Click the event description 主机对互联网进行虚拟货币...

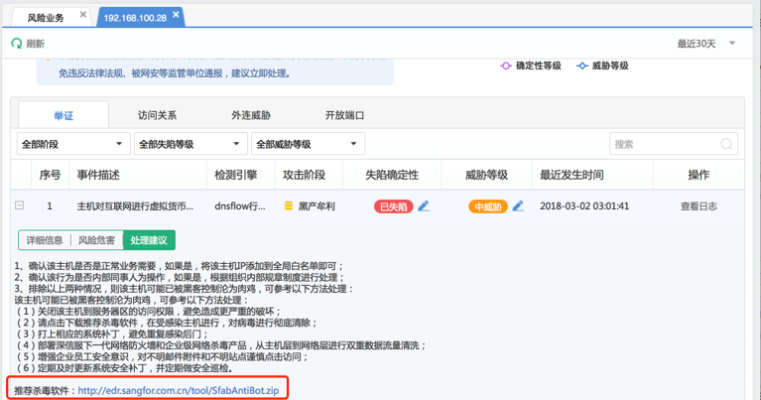[135, 206]
